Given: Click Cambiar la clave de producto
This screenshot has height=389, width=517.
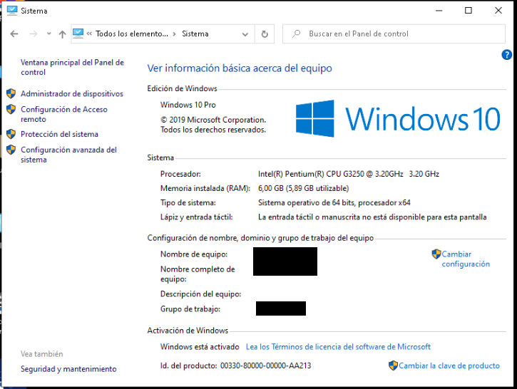Looking at the screenshot, I should [449, 365].
